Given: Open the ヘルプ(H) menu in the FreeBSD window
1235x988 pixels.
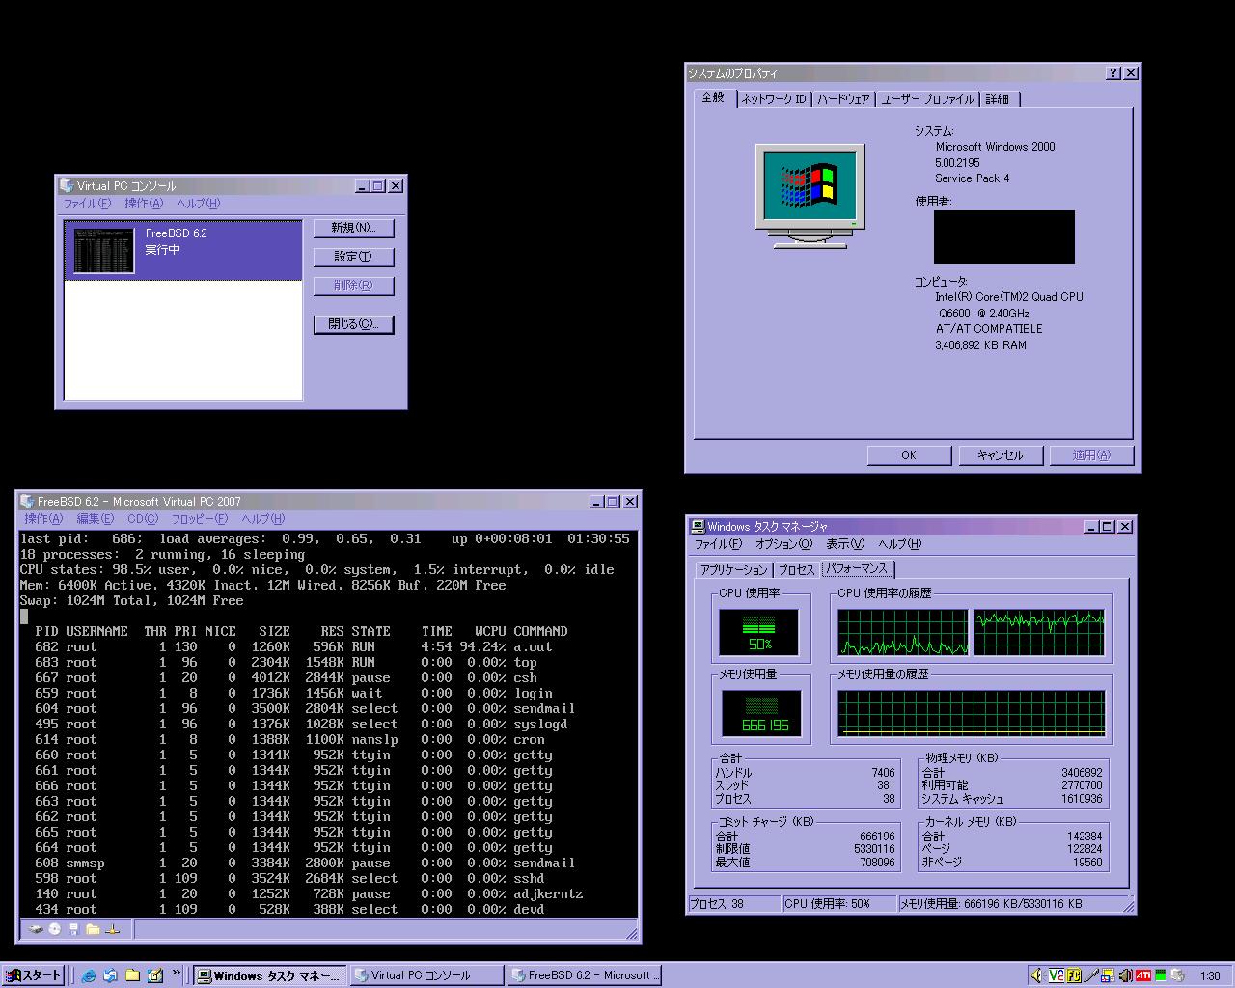Looking at the screenshot, I should (x=262, y=518).
